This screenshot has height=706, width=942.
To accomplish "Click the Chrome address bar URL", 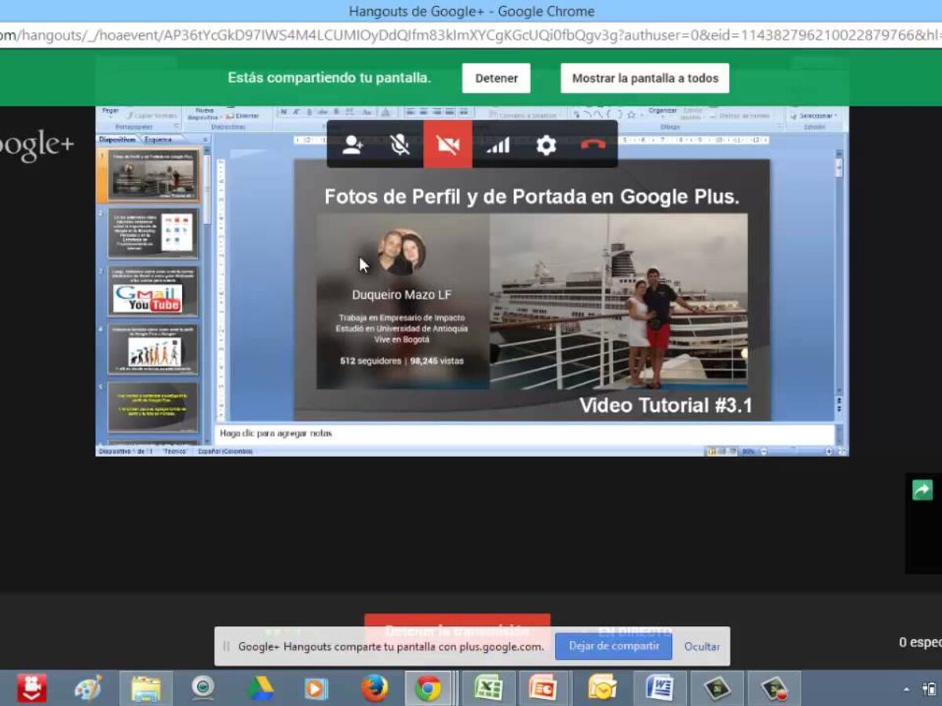I will pyautogui.click(x=471, y=35).
